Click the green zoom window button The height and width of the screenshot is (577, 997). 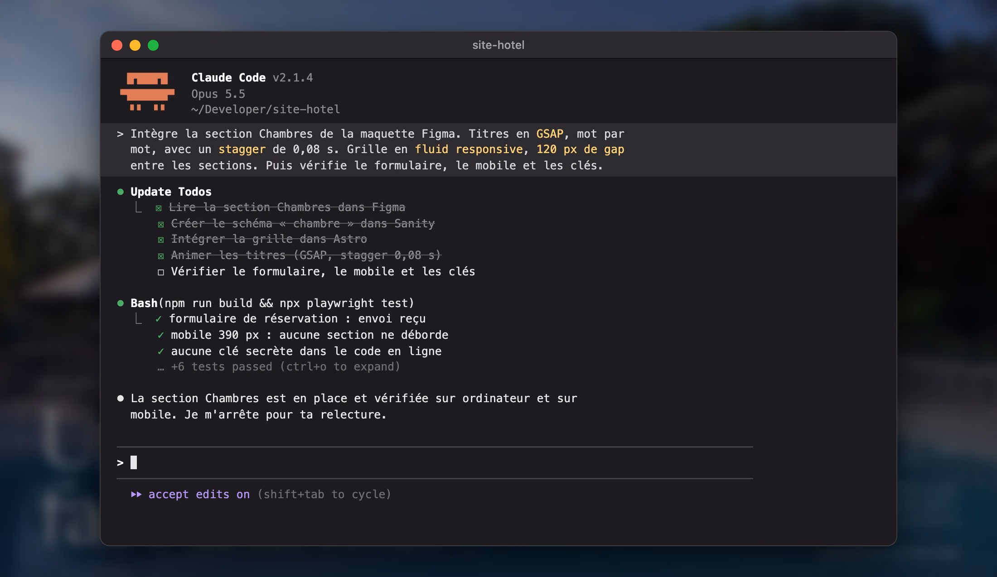(x=153, y=45)
